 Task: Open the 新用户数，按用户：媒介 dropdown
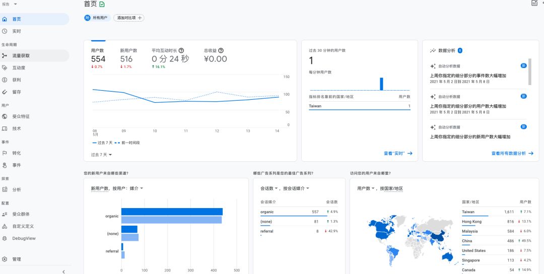point(117,188)
